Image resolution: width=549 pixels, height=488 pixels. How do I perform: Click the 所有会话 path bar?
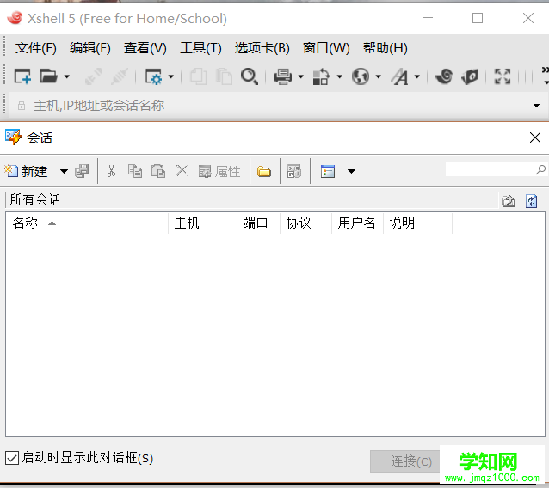coord(252,200)
